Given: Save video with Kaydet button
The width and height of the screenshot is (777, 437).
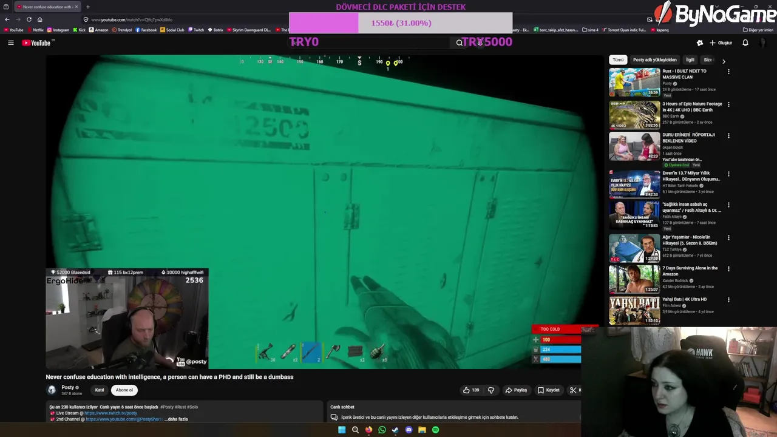Looking at the screenshot, I should tap(549, 390).
